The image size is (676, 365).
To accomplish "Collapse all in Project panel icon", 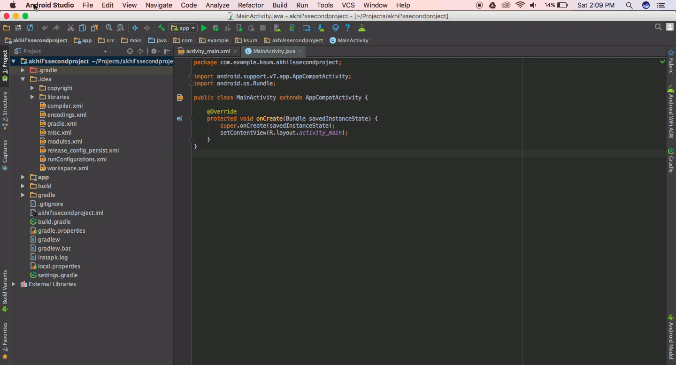I will pos(140,51).
